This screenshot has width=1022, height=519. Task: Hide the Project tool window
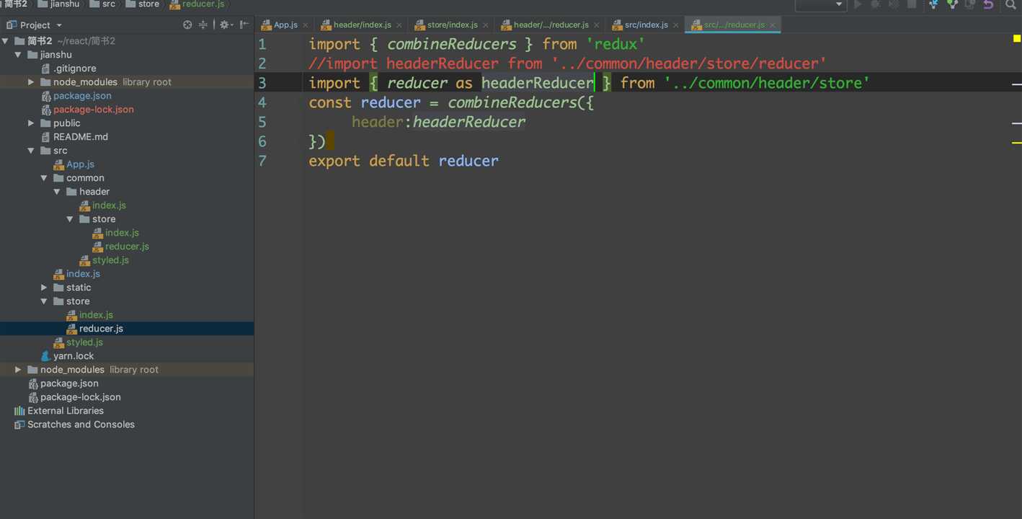244,25
